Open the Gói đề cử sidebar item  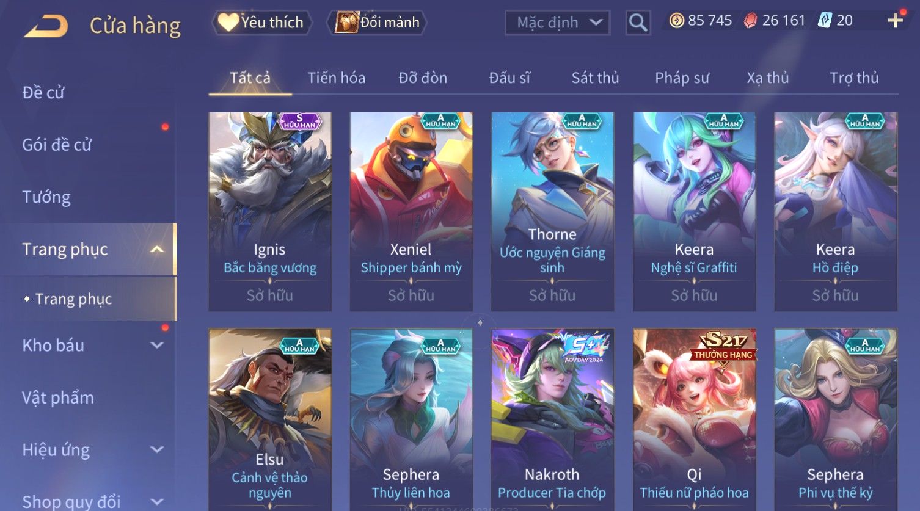click(57, 145)
